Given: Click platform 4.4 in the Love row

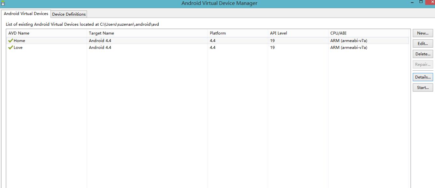Looking at the screenshot, I should coord(212,48).
